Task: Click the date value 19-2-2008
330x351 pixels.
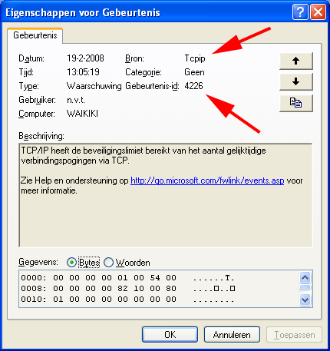Action: point(85,58)
